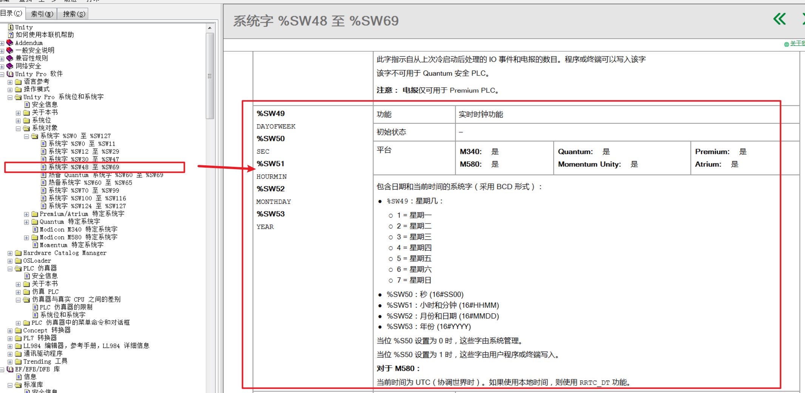Click page icon of 热备系统字 %SW60 至 %SW65

(x=44, y=182)
